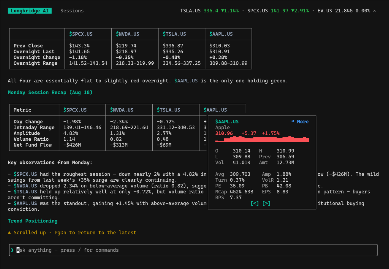Click the 'Apple' company name in the popup
Viewport: 389px width, 269px height.
pos(223,127)
